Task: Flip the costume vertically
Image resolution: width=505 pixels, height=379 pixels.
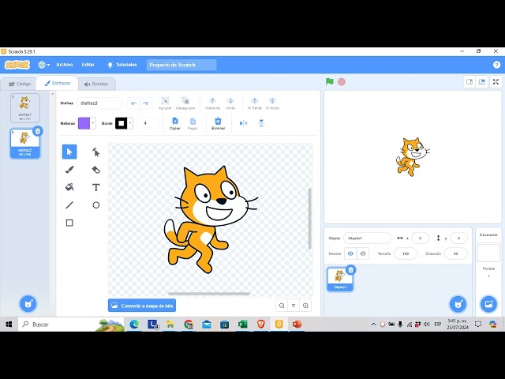Action: pyautogui.click(x=261, y=123)
